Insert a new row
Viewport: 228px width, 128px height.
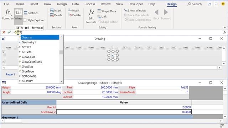pyautogui.click(x=74, y=10)
